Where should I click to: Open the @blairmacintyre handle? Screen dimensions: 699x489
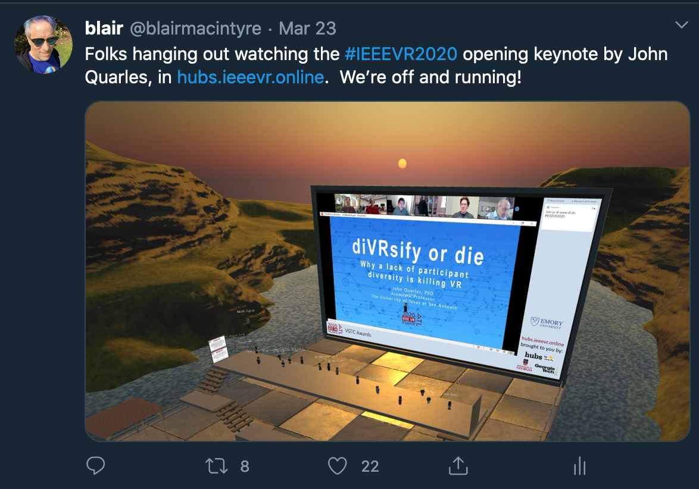point(196,29)
